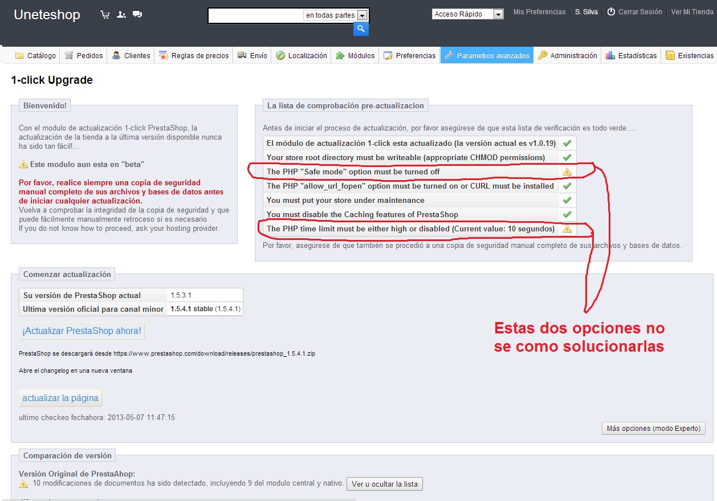Screen dimensions: 717x501
Task: Click the Cerrar Sesión link
Action: (640, 12)
